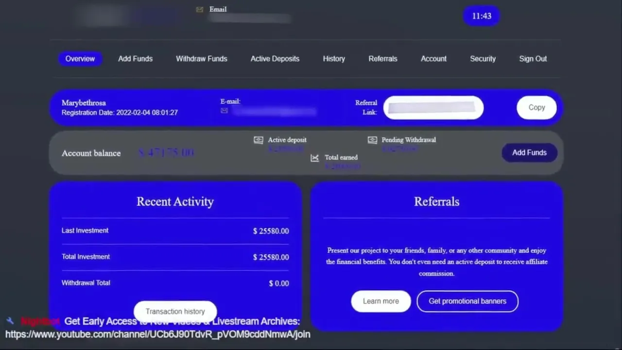Screen dimensions: 622x350
Task: Click the Total Investment row label
Action: click(86, 257)
